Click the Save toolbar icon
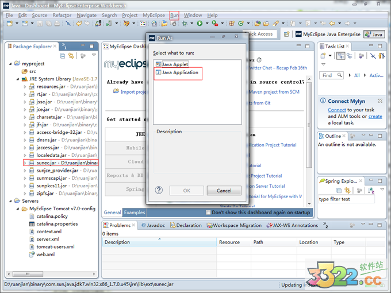 click(x=40, y=24)
